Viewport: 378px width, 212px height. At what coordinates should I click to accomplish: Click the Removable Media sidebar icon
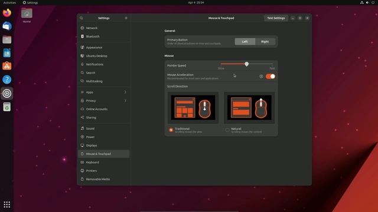[x=82, y=179]
